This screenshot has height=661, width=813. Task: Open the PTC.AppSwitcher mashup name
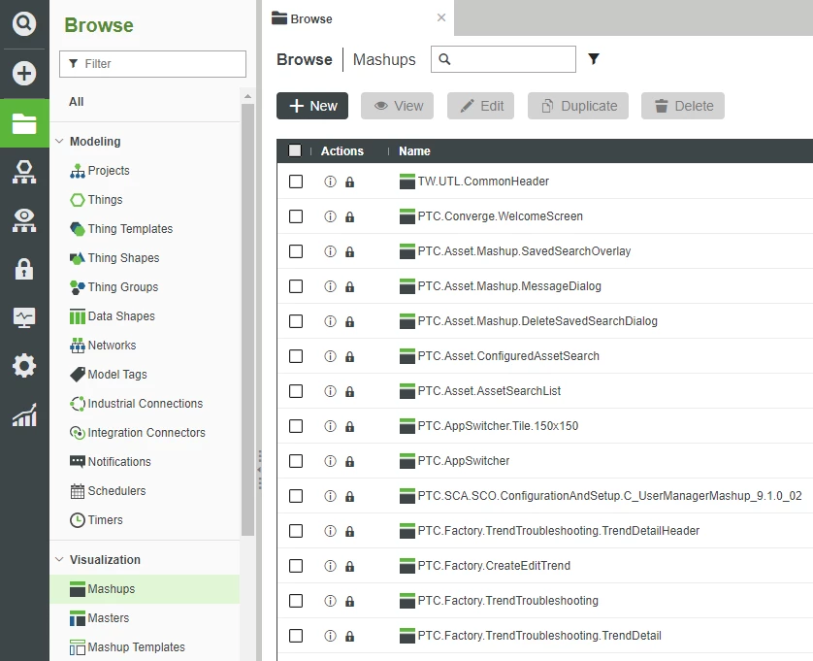click(x=464, y=461)
